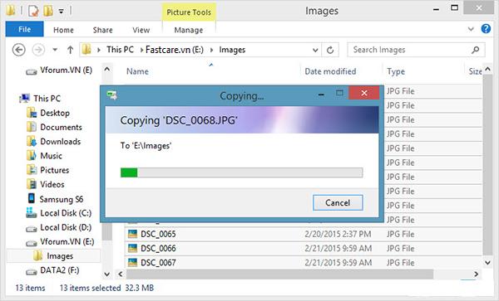Cancel the copying operation
Image resolution: width=499 pixels, height=301 pixels.
coord(338,202)
